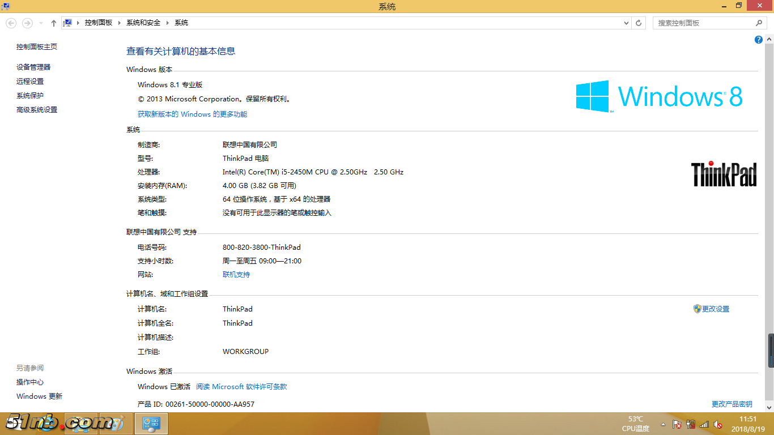Click the 更改设置 link
Screen dimensions: 774x435
click(x=715, y=309)
